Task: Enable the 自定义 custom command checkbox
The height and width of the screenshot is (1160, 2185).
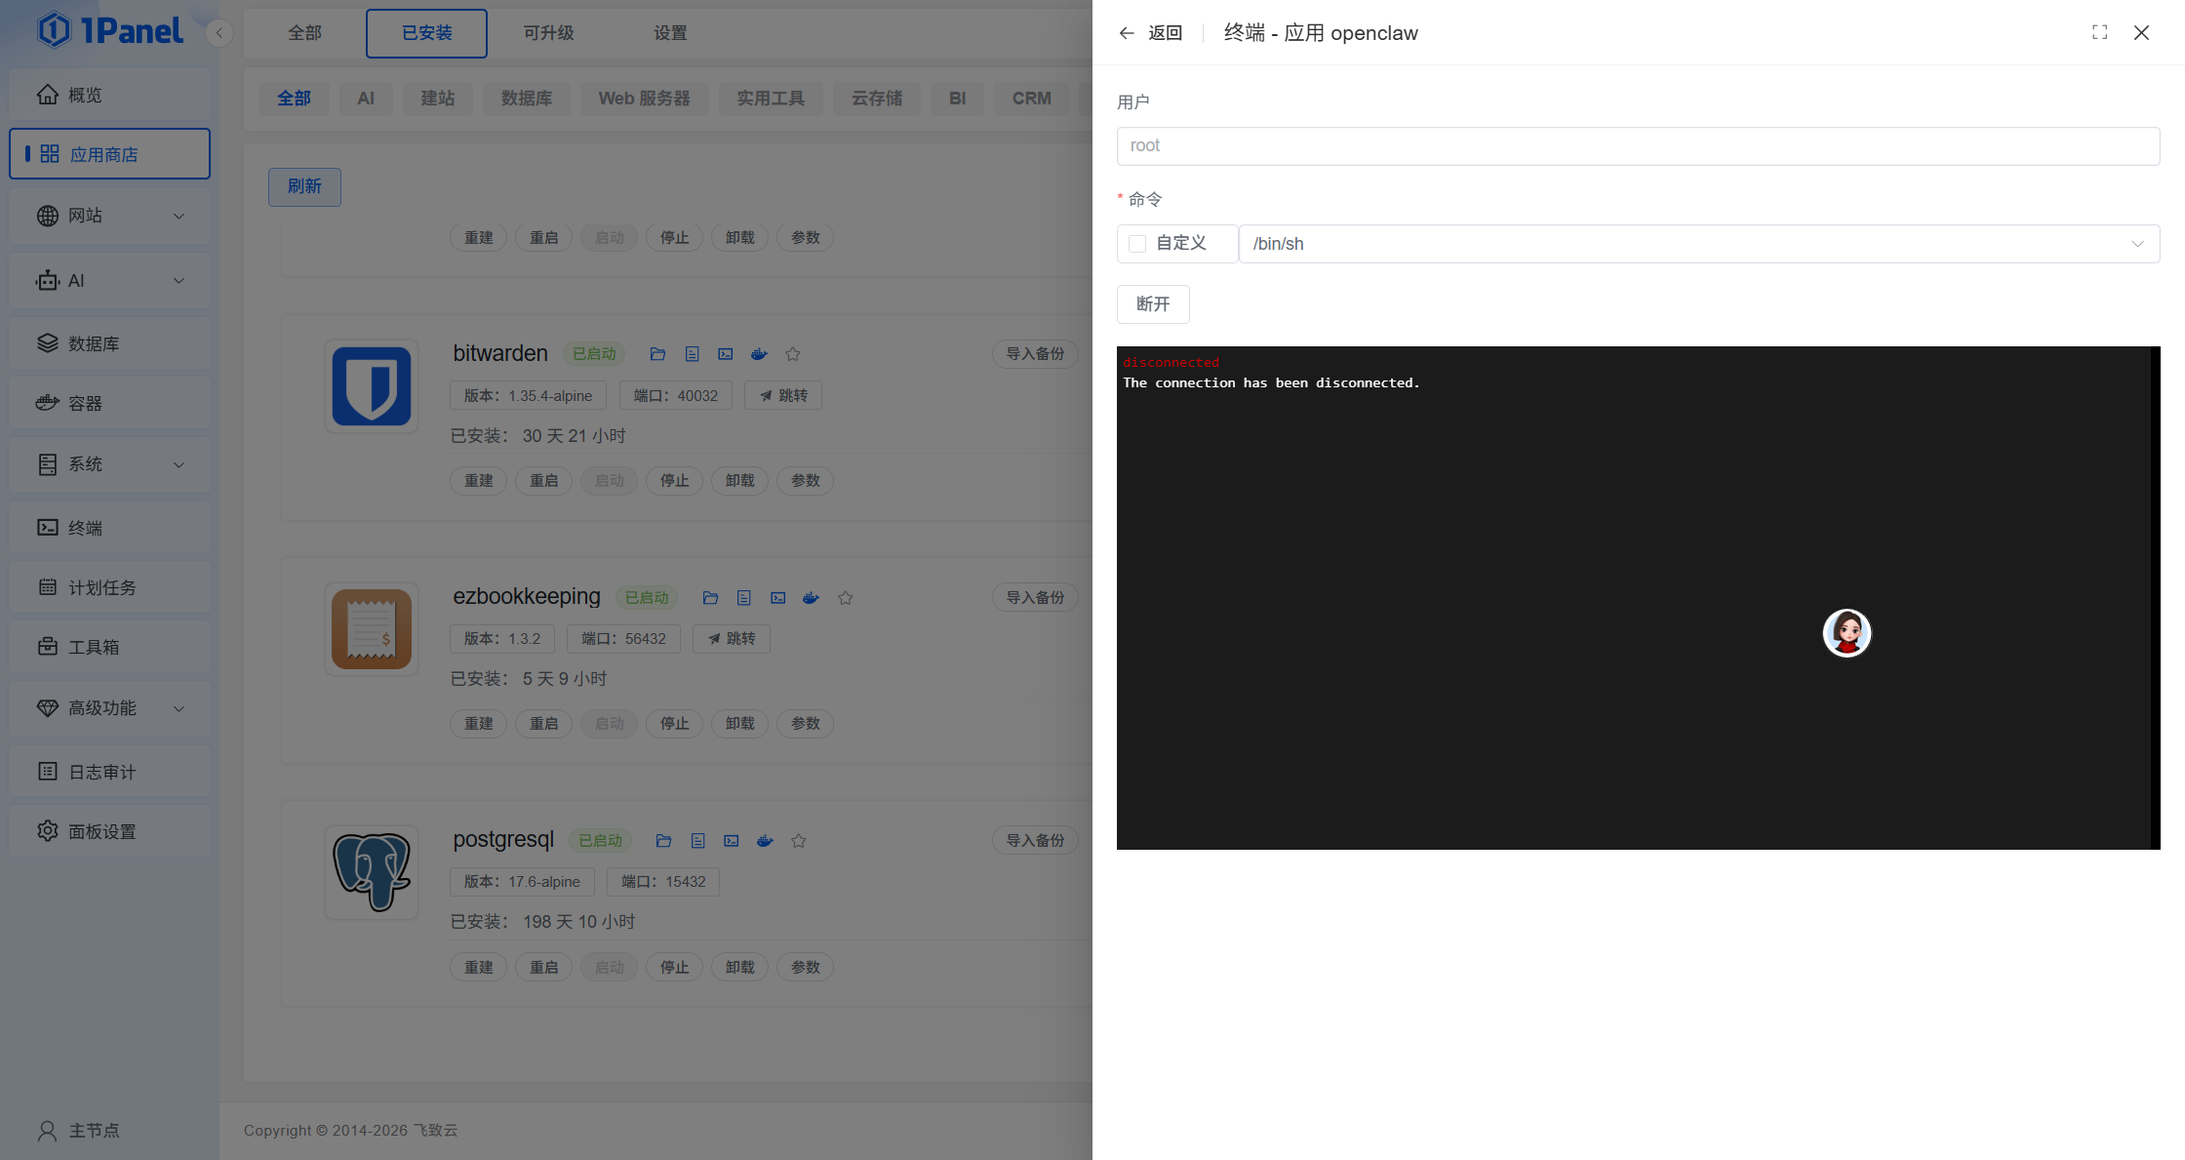Action: (x=1137, y=244)
